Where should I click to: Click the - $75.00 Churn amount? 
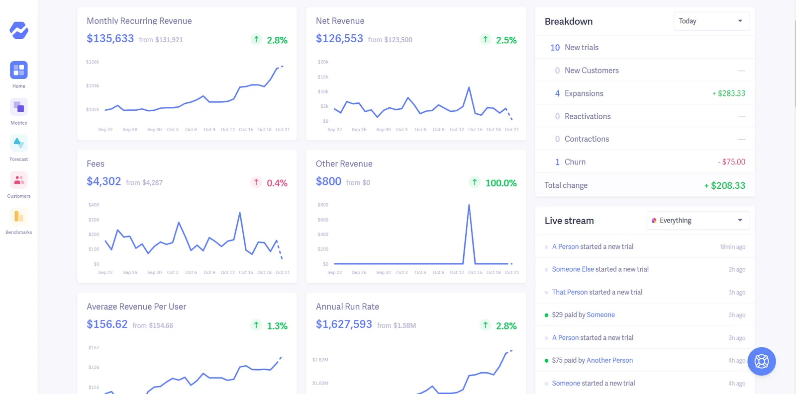(732, 162)
